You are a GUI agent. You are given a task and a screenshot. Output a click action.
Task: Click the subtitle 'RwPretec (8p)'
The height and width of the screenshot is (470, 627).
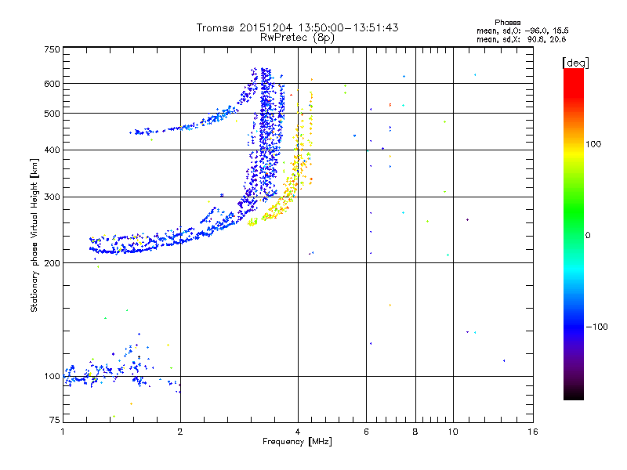[x=297, y=38]
